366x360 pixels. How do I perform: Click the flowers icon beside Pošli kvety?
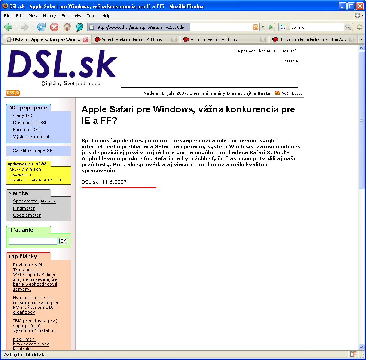tap(278, 93)
